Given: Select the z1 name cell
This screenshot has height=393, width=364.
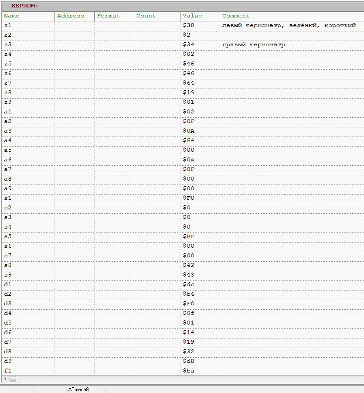Looking at the screenshot, I should click(8, 25).
